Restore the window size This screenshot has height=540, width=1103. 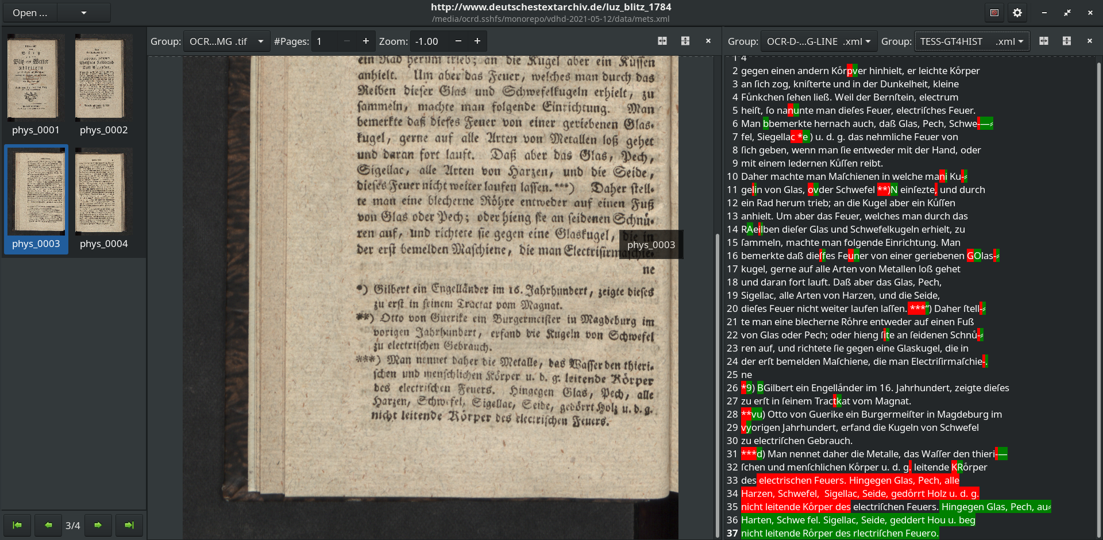pos(1067,13)
